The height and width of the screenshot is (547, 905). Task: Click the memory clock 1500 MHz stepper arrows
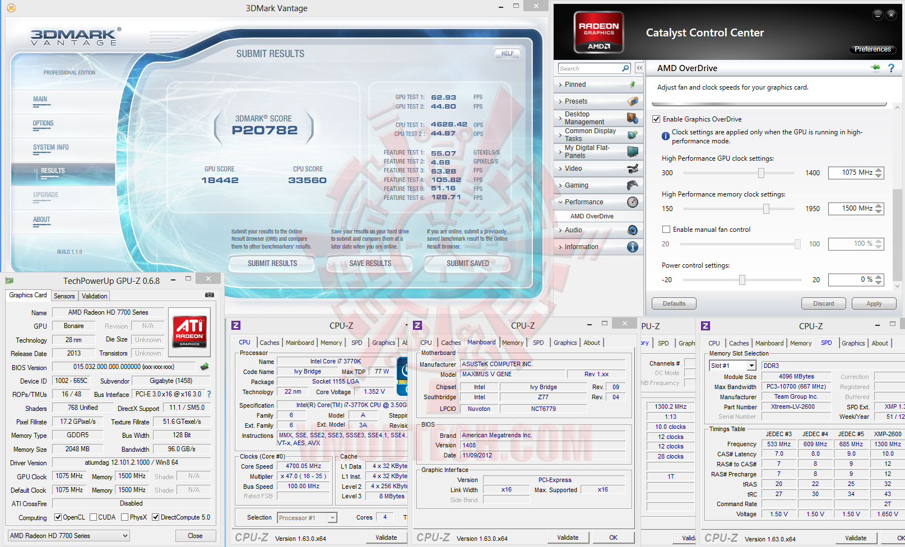tap(879, 209)
